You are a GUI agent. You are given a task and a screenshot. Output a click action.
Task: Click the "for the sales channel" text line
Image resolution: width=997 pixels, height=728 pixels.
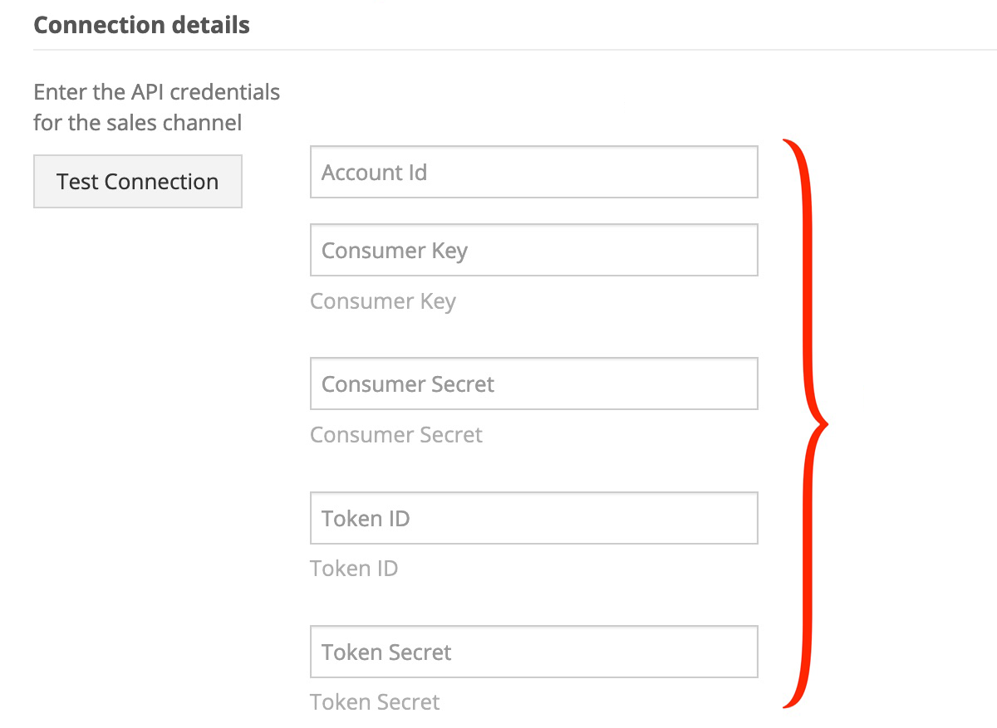point(137,124)
